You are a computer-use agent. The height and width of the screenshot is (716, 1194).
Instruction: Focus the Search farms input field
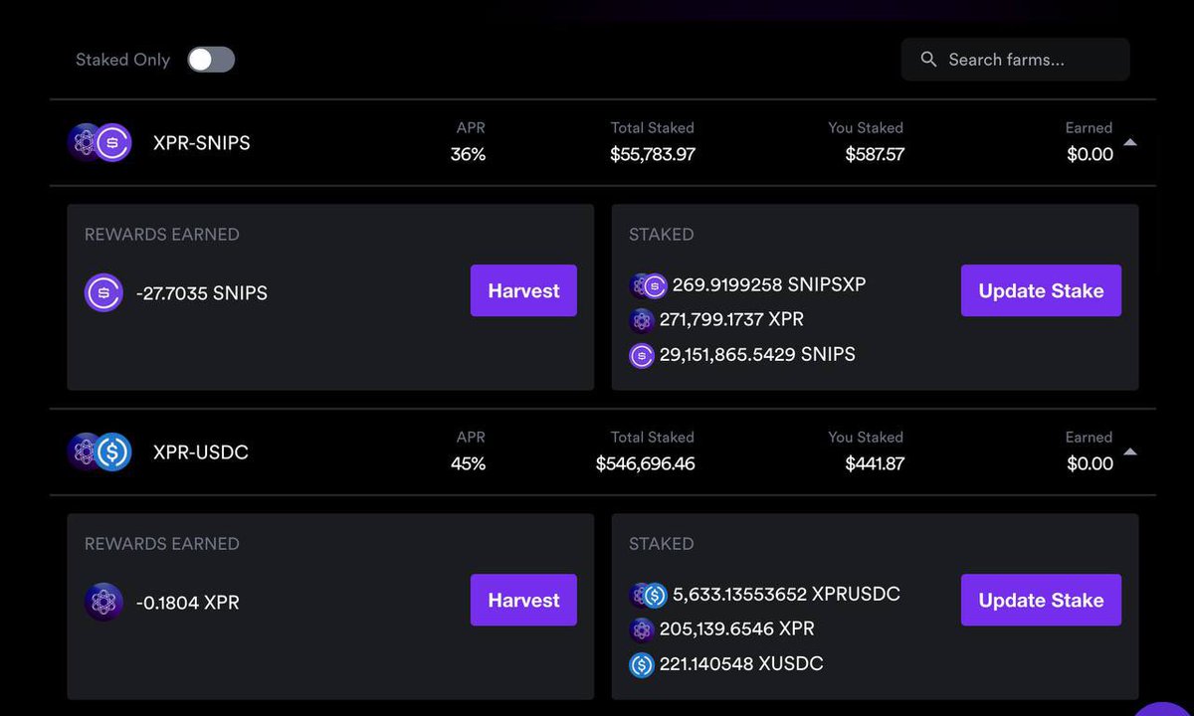1015,60
